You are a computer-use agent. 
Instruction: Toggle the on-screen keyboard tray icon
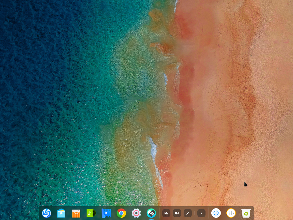(166, 213)
